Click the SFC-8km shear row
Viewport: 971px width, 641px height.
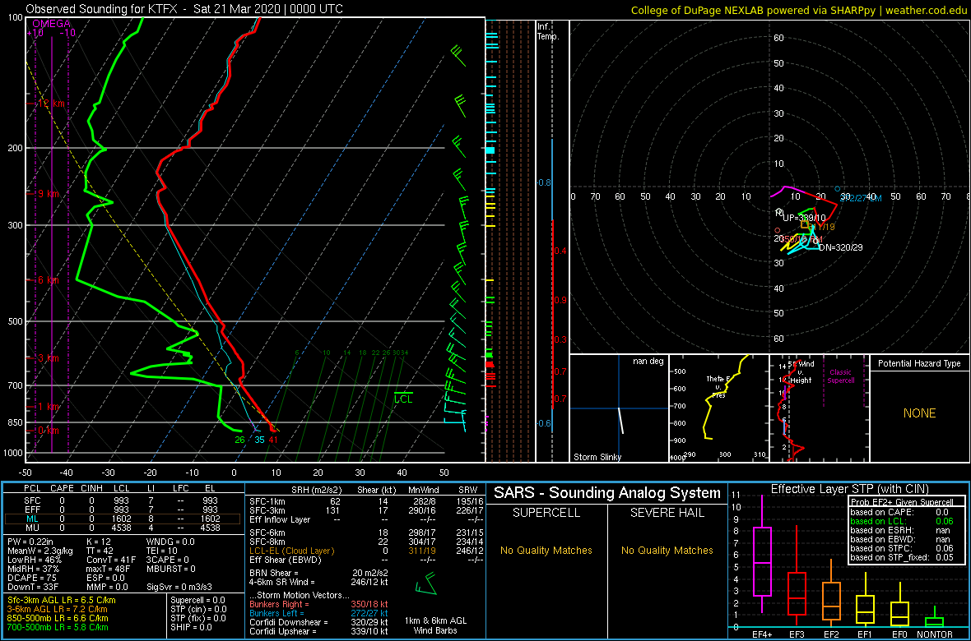pos(365,542)
